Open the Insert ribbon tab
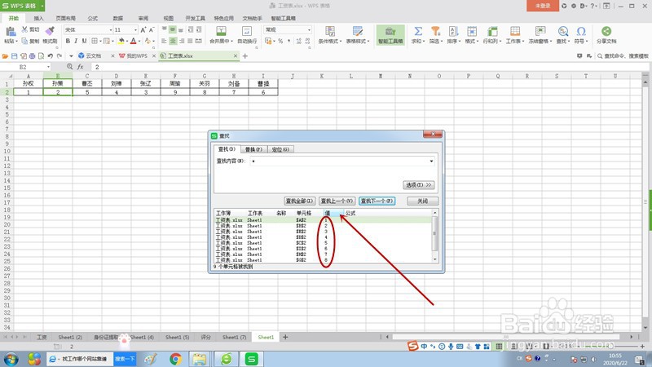The image size is (652, 367). (x=38, y=18)
